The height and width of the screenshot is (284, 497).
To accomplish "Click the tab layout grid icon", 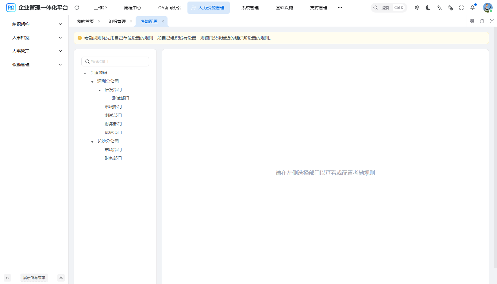I will click(x=472, y=21).
